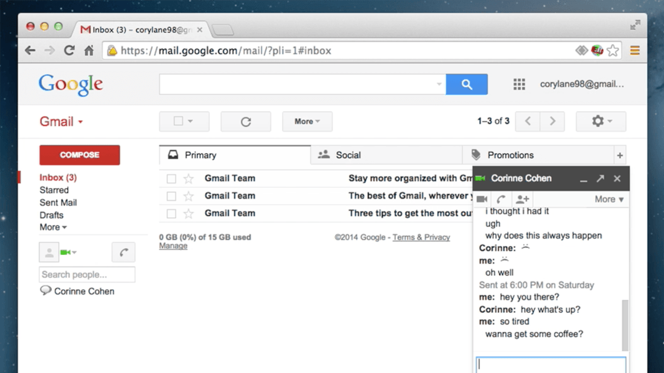Star 'The best of Gmail' email

[x=188, y=196]
